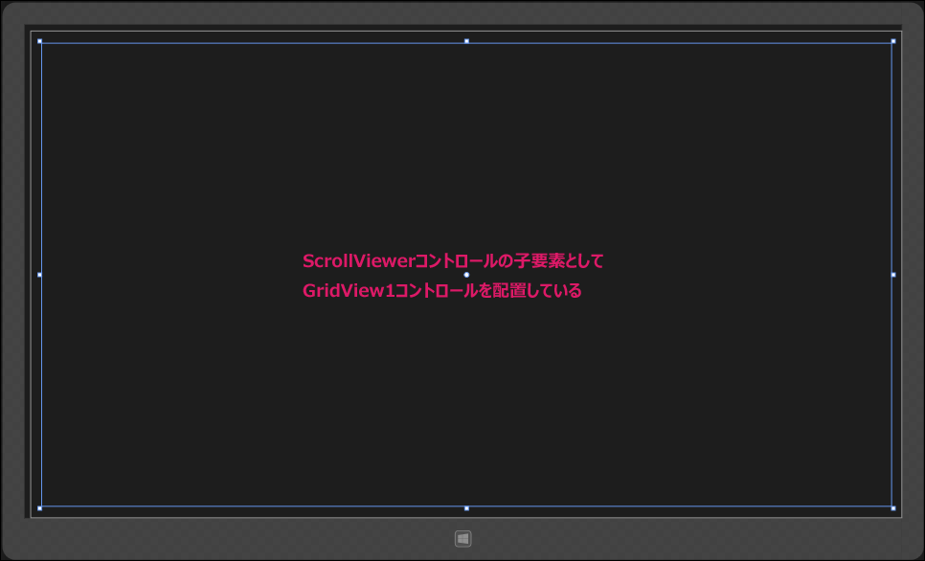The width and height of the screenshot is (925, 561).
Task: Select the middle-right edge selection handle
Action: click(893, 275)
